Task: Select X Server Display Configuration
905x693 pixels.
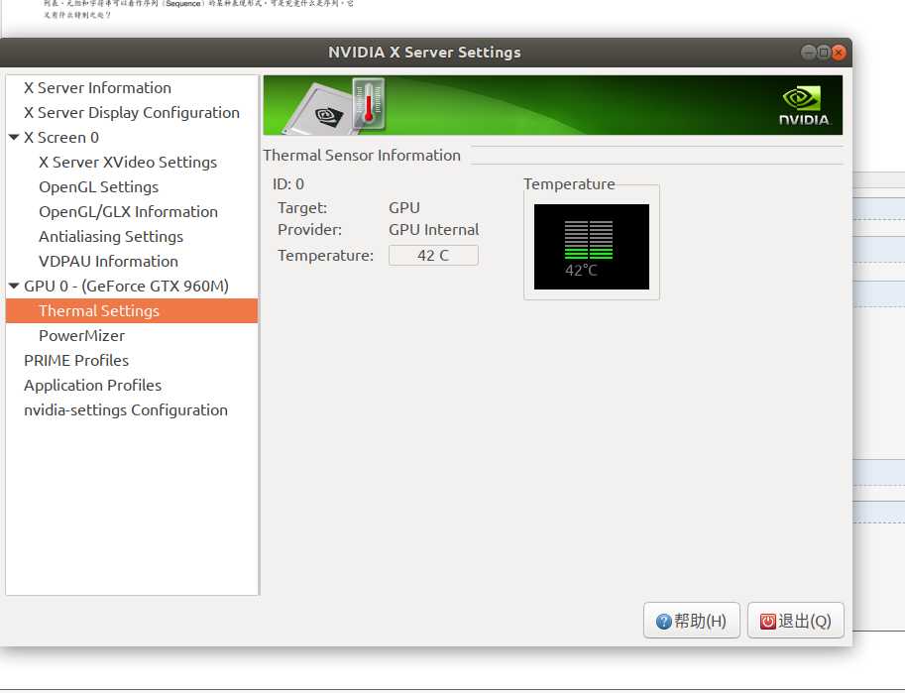Action: tap(131, 113)
